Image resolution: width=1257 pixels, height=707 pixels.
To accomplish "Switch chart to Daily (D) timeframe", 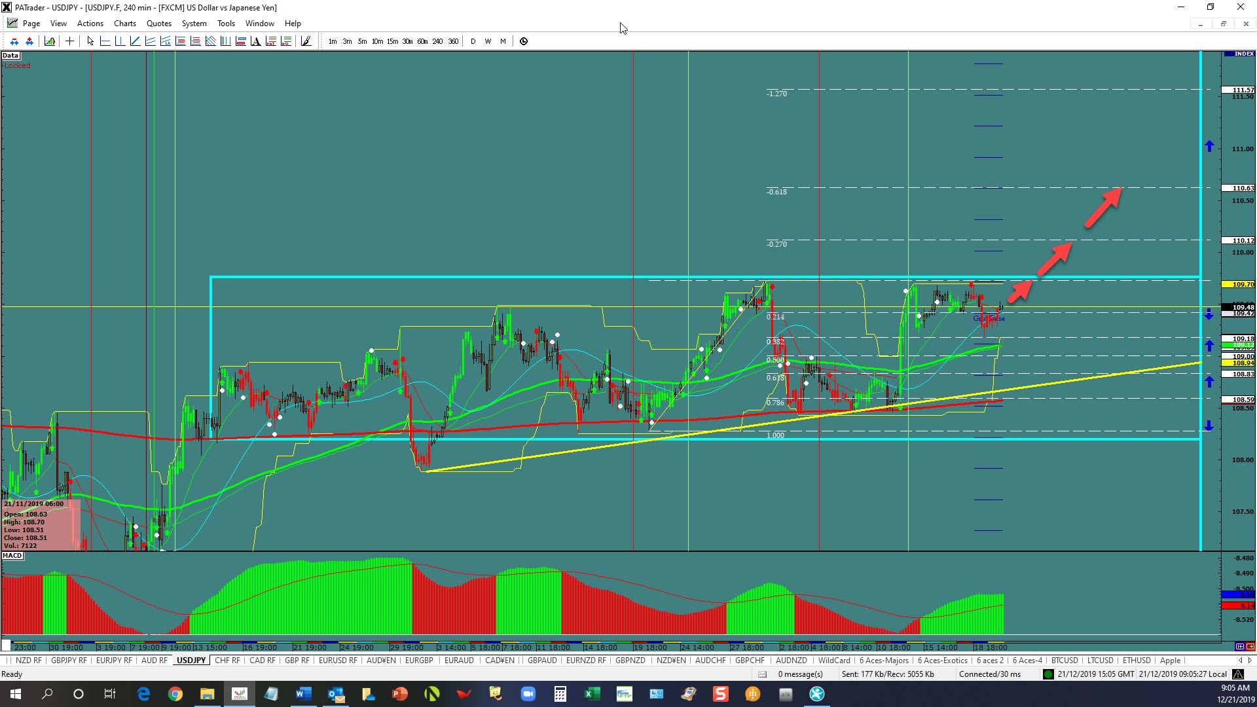I will (473, 41).
